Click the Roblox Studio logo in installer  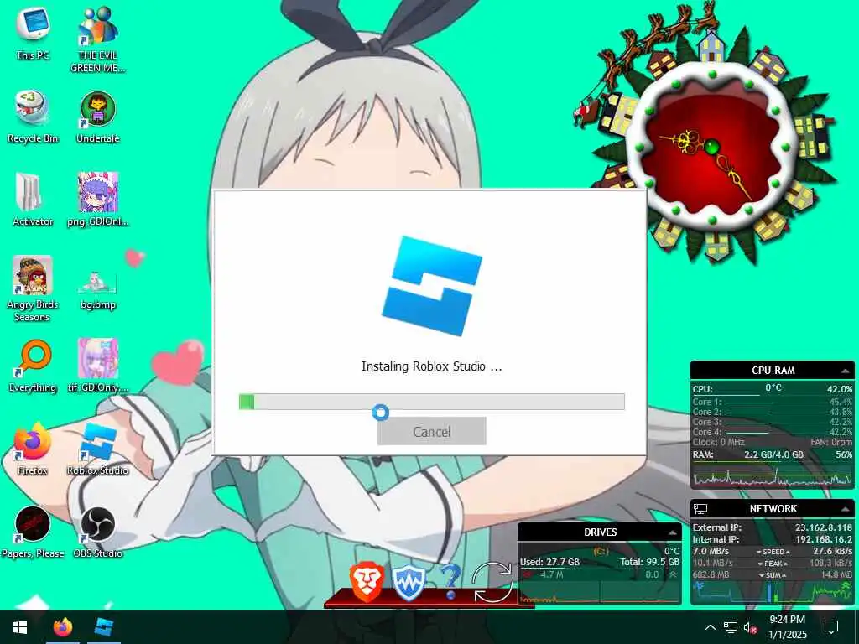click(432, 286)
